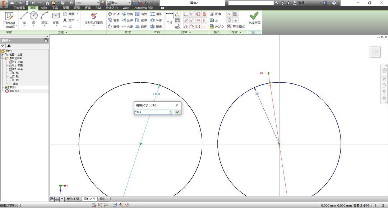Viewport: 388px width, 208px height.
Task: Choose the 镜像 (Mirror) pattern tool
Action: coord(156,27)
